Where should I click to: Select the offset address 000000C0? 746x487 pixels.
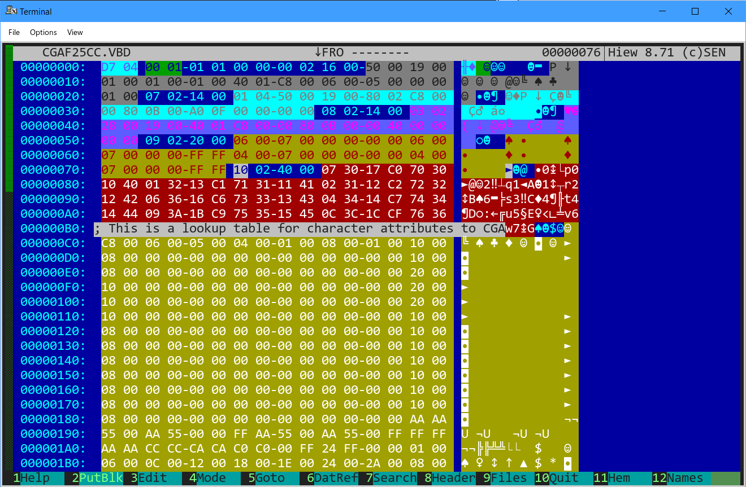53,243
